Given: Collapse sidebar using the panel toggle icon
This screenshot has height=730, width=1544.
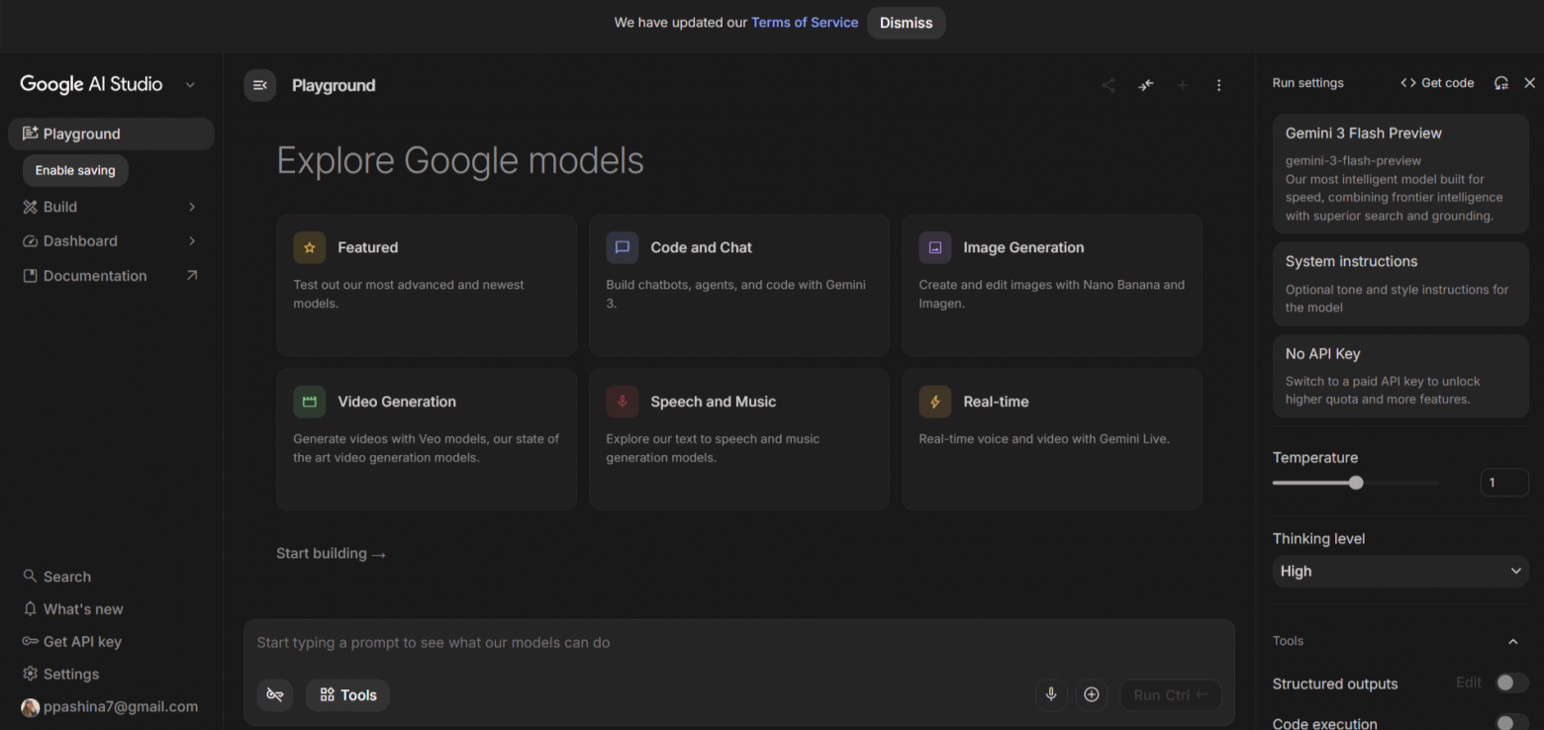Looking at the screenshot, I should (259, 85).
